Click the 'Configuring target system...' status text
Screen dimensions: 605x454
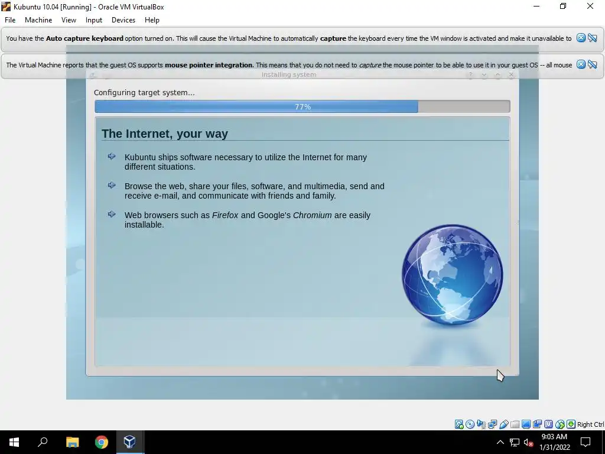point(144,93)
